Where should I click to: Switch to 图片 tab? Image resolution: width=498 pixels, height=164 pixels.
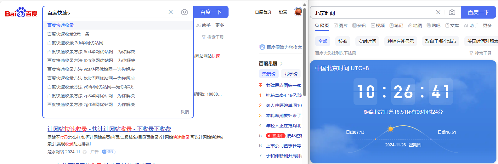pyautogui.click(x=341, y=25)
